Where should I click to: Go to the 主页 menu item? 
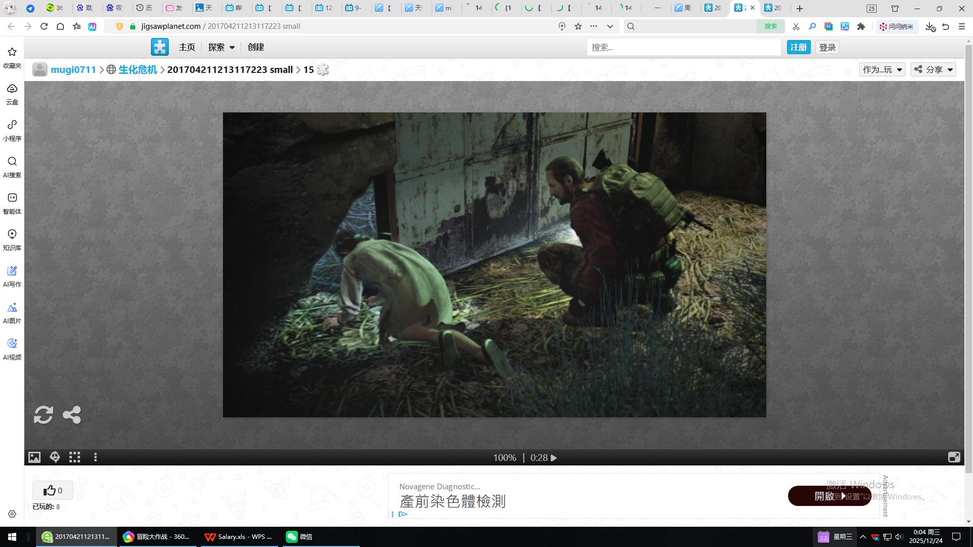click(186, 47)
